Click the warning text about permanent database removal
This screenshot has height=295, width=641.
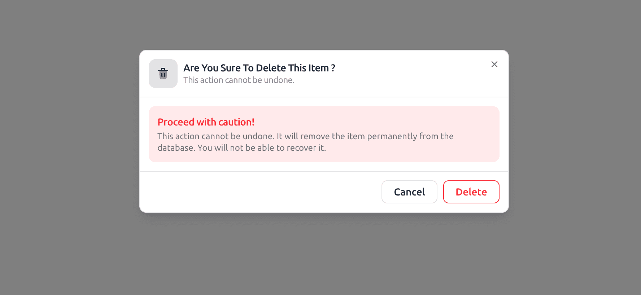pos(305,142)
